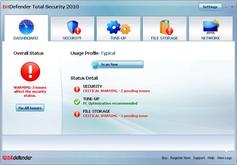Click the Network monitor icon
The width and height of the screenshot is (237, 165).
(211, 27)
